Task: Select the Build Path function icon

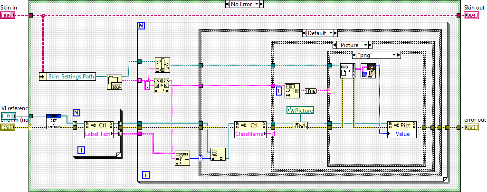Action: click(x=162, y=65)
